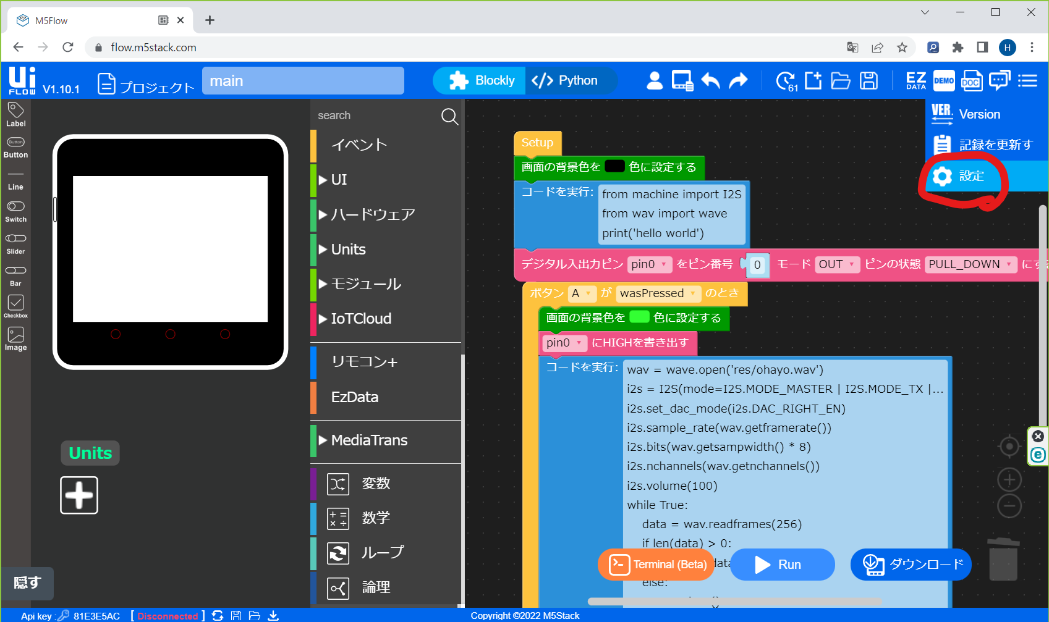The width and height of the screenshot is (1049, 622).
Task: Open the PULL_DOWN dropdown
Action: click(x=970, y=264)
